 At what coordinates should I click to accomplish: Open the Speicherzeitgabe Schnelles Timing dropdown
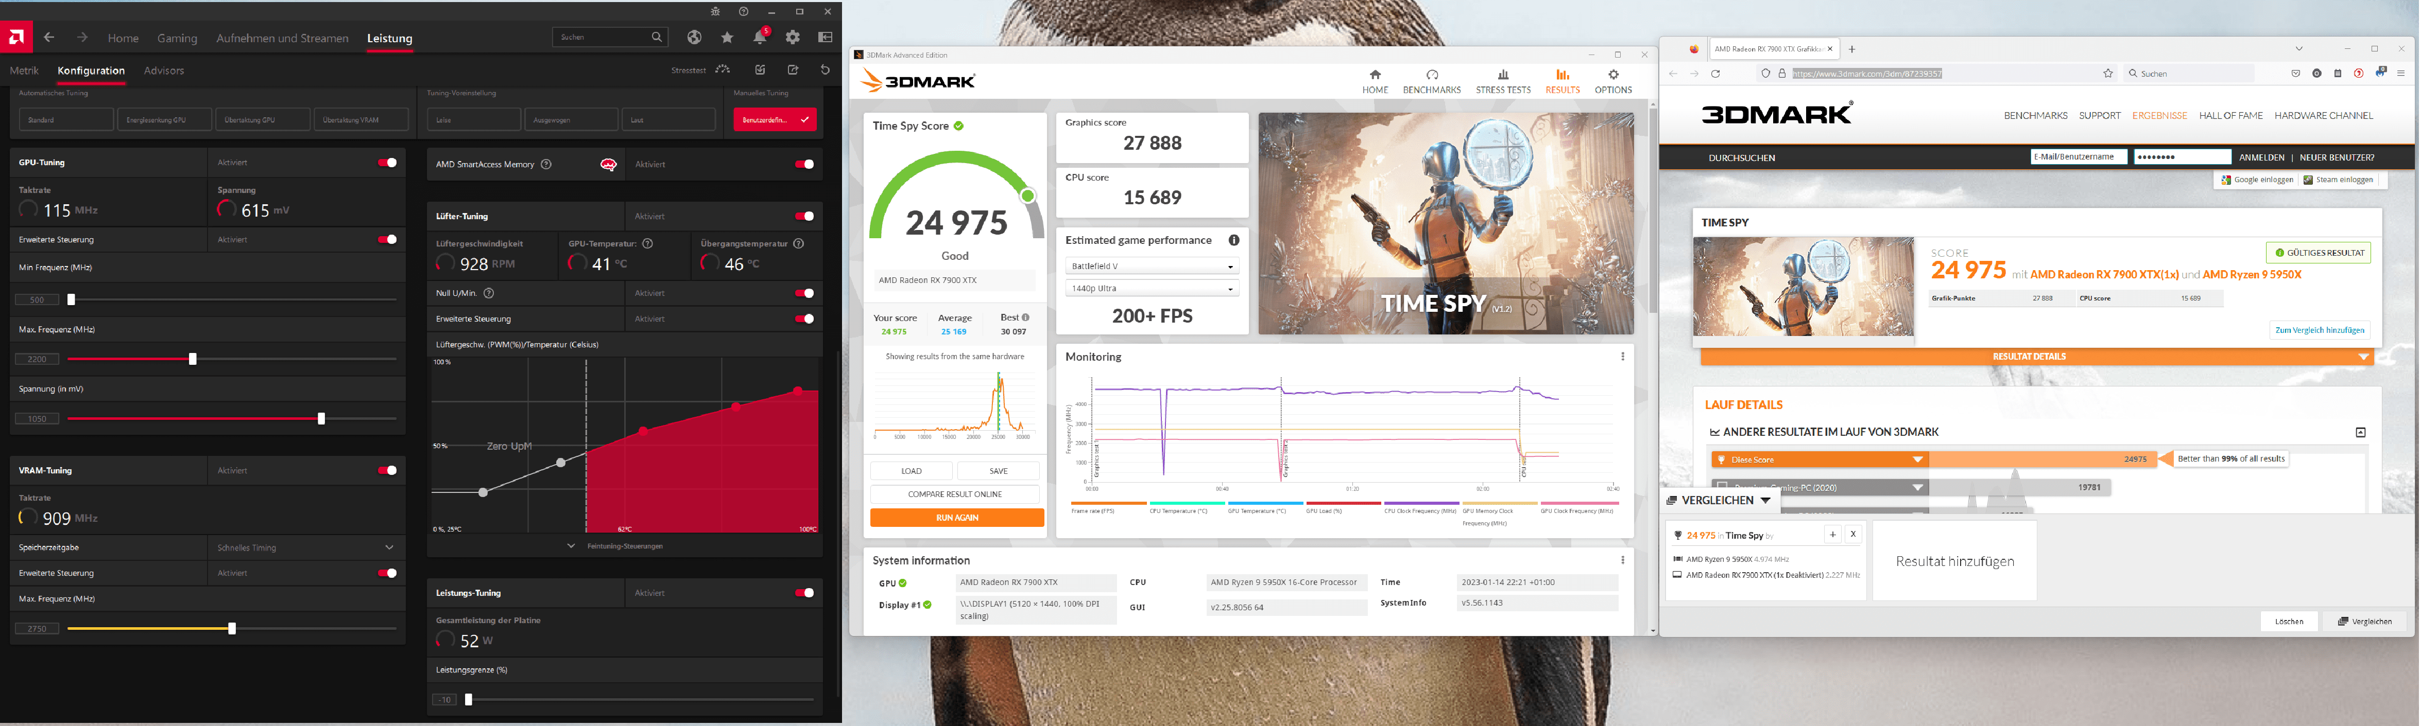point(389,548)
